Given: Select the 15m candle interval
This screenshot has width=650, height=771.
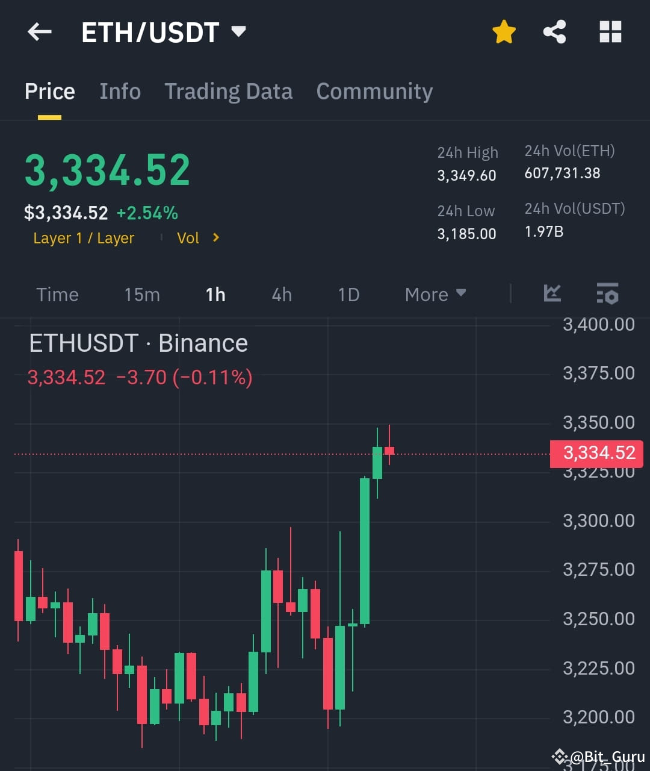Looking at the screenshot, I should click(x=141, y=295).
